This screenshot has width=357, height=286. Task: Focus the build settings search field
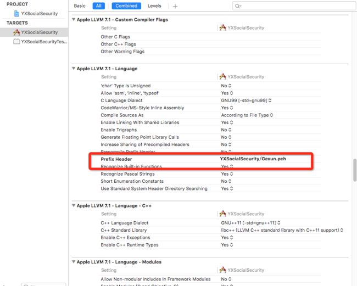[294, 6]
